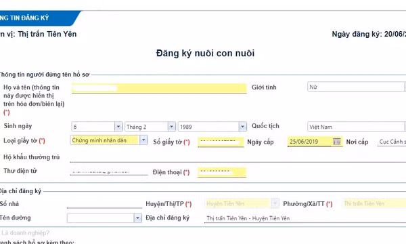Expand the birth year dropdown 1989
406x244 pixels.
pos(242,127)
